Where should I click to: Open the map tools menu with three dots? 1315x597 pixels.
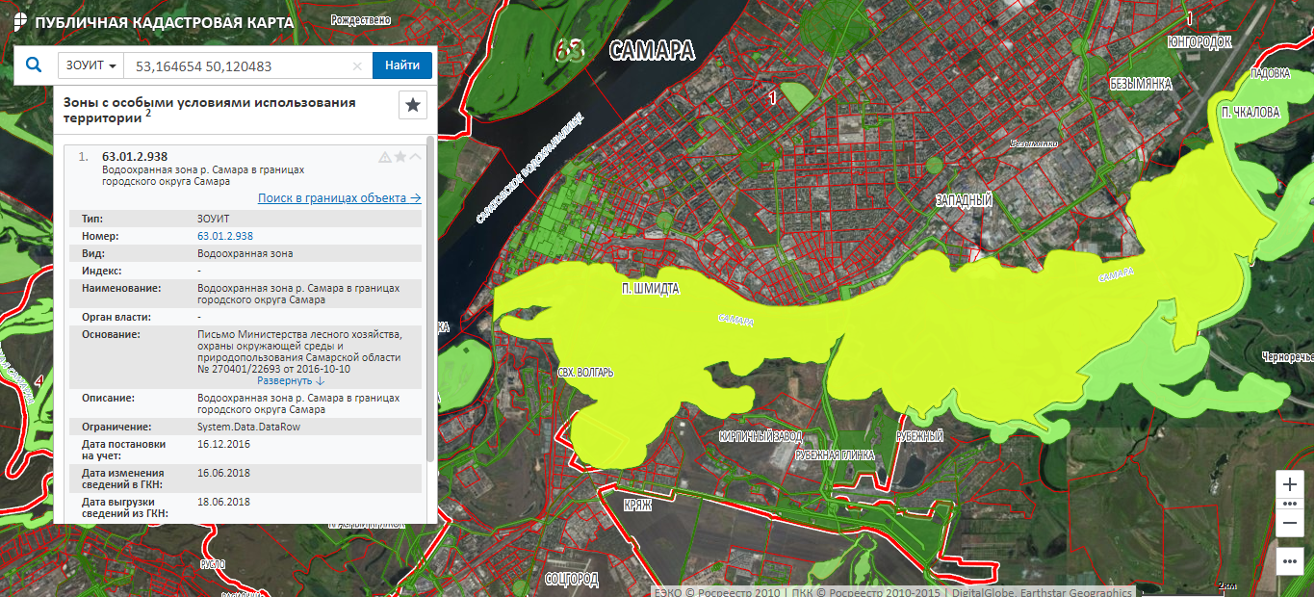click(1290, 560)
